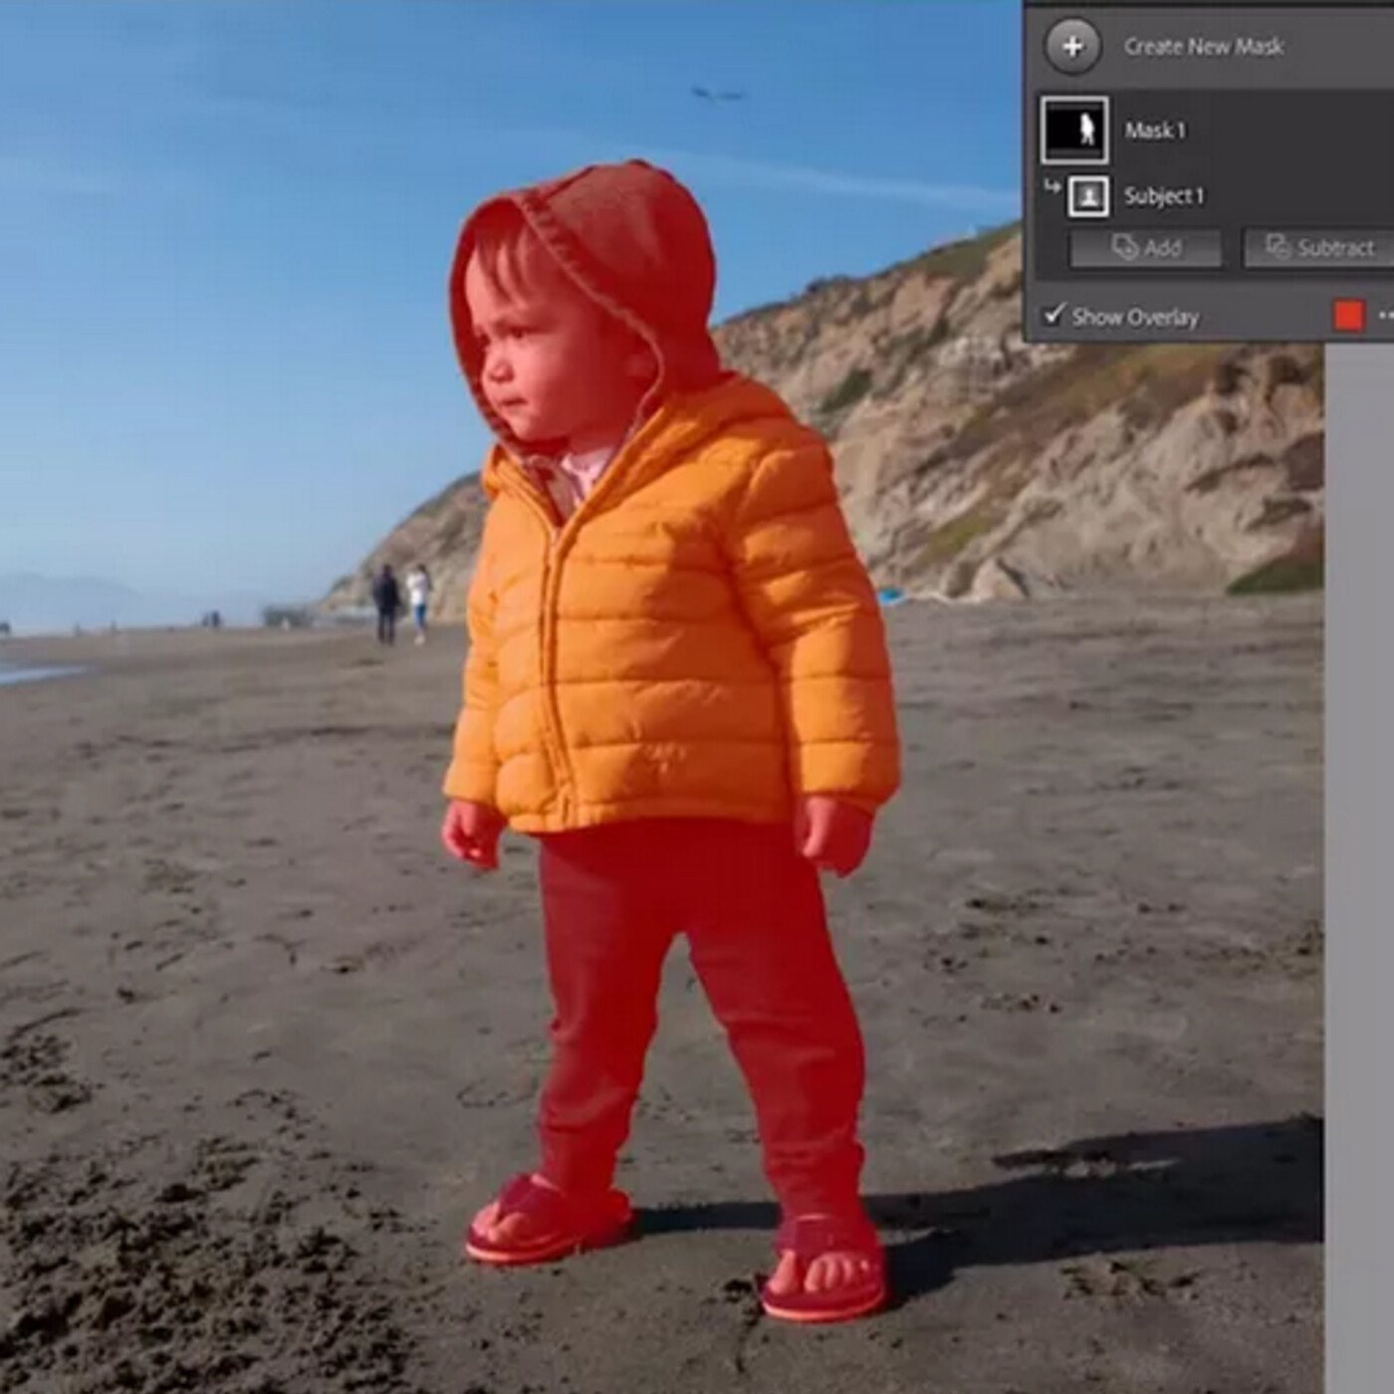Screen dimensions: 1394x1394
Task: Click the Subtract from mask button
Action: 1319,248
